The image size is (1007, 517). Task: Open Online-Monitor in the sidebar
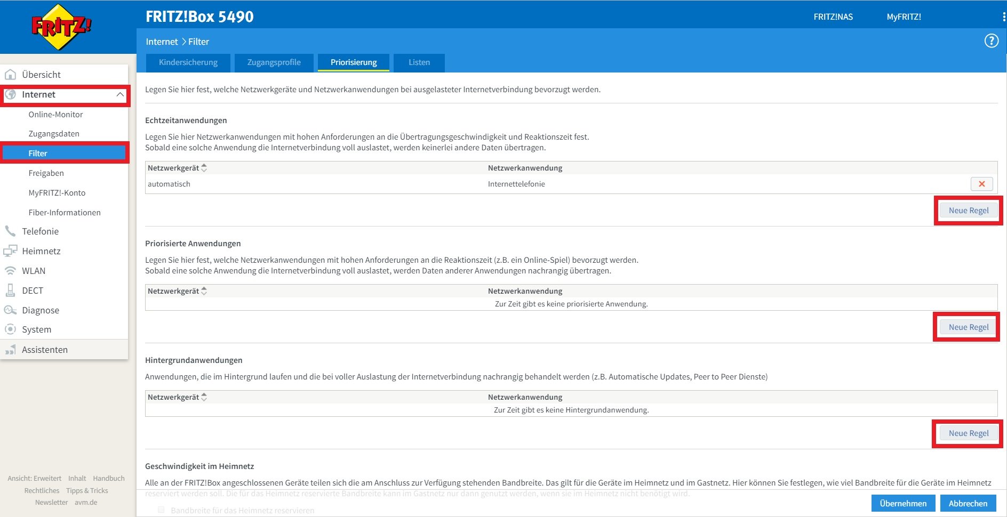pos(56,115)
